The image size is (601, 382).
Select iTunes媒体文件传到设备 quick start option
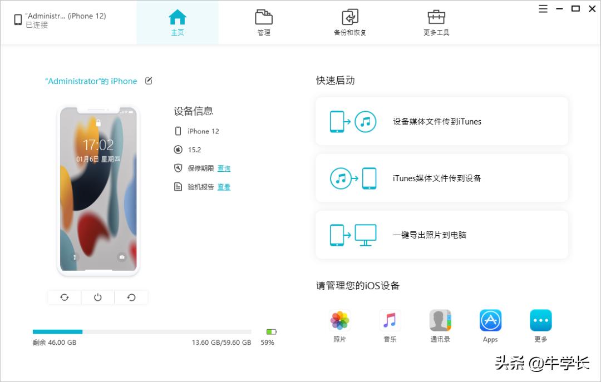tap(441, 178)
